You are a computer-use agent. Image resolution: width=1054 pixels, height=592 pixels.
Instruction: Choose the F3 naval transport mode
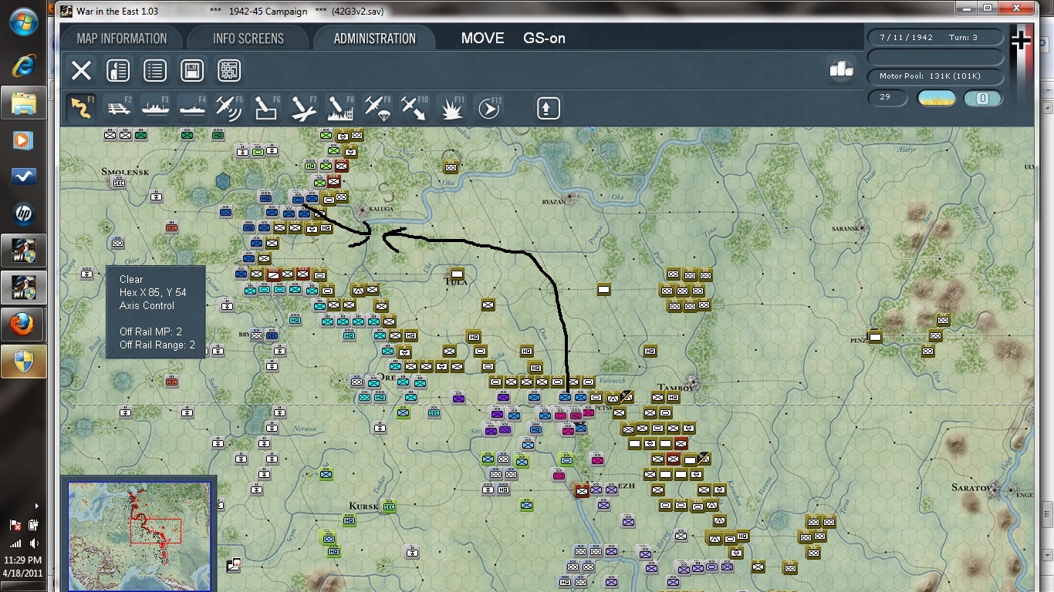click(156, 108)
